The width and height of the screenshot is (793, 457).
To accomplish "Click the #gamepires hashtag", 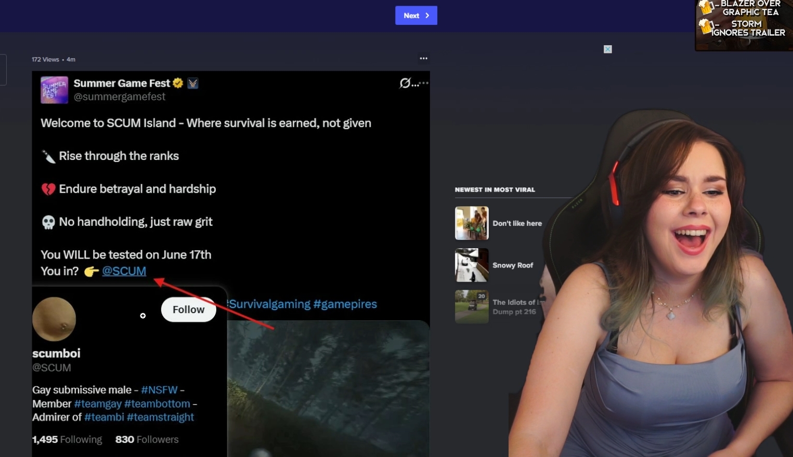I will pyautogui.click(x=345, y=304).
